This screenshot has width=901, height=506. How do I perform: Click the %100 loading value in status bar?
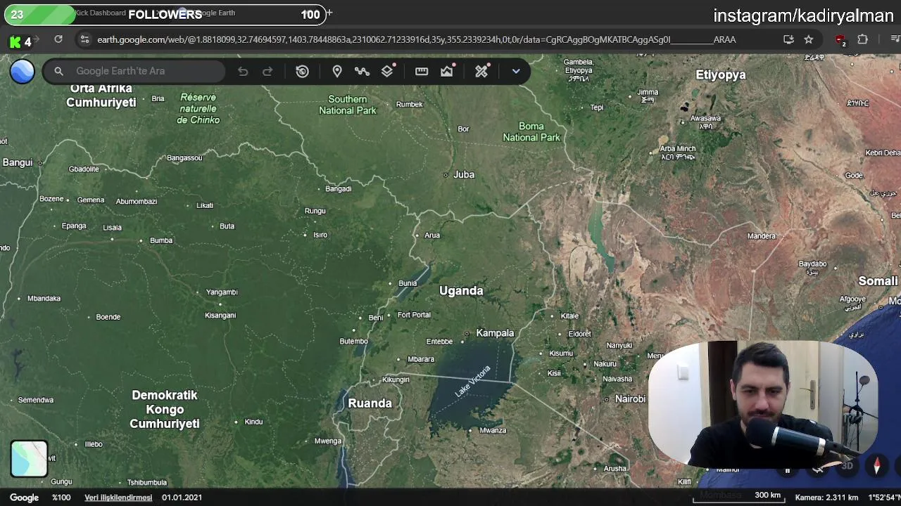(61, 498)
